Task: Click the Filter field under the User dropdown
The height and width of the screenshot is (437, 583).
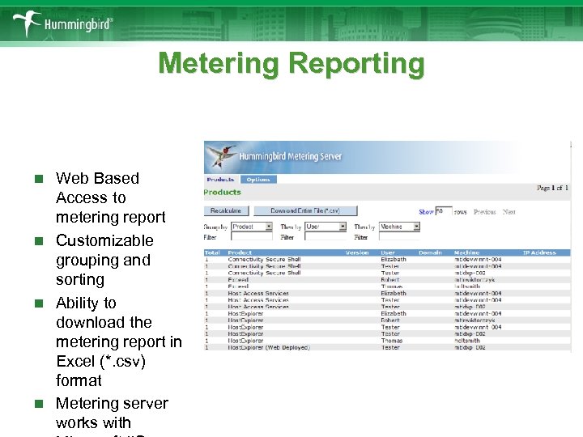Action: click(326, 236)
